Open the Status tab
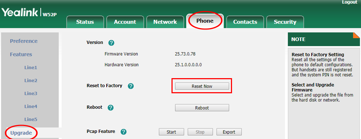Viewport: 361px width, 139px height. [85, 22]
